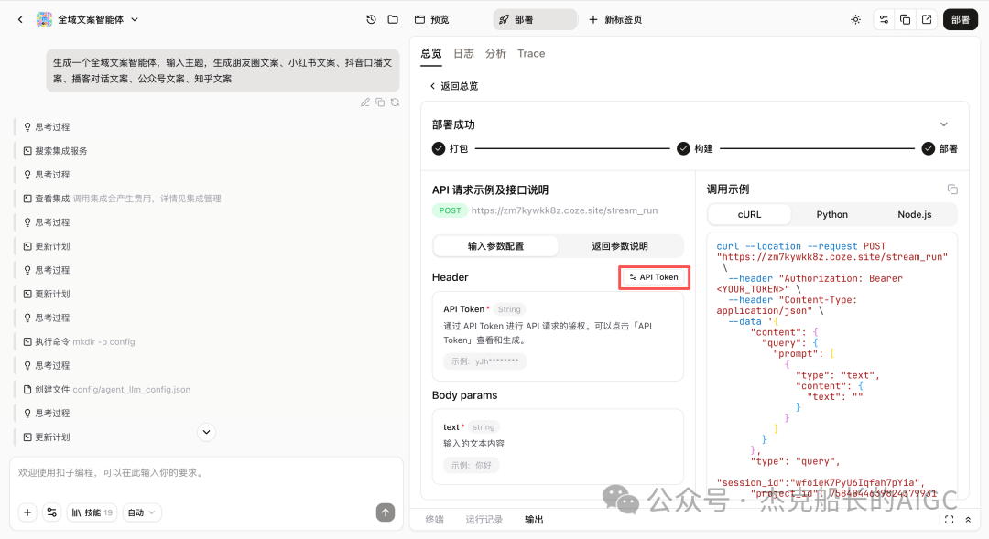The width and height of the screenshot is (989, 539).
Task: Click the API Token button
Action: 654,276
